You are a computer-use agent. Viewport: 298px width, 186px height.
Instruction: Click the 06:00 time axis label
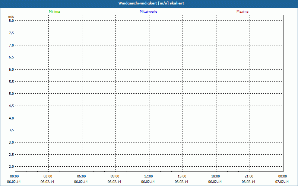(x=81, y=176)
